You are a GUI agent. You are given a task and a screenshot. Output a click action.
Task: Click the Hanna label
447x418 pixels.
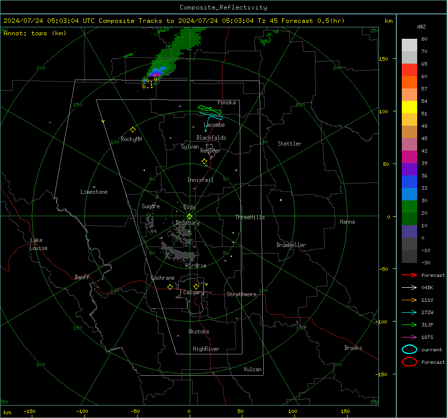[347, 222]
